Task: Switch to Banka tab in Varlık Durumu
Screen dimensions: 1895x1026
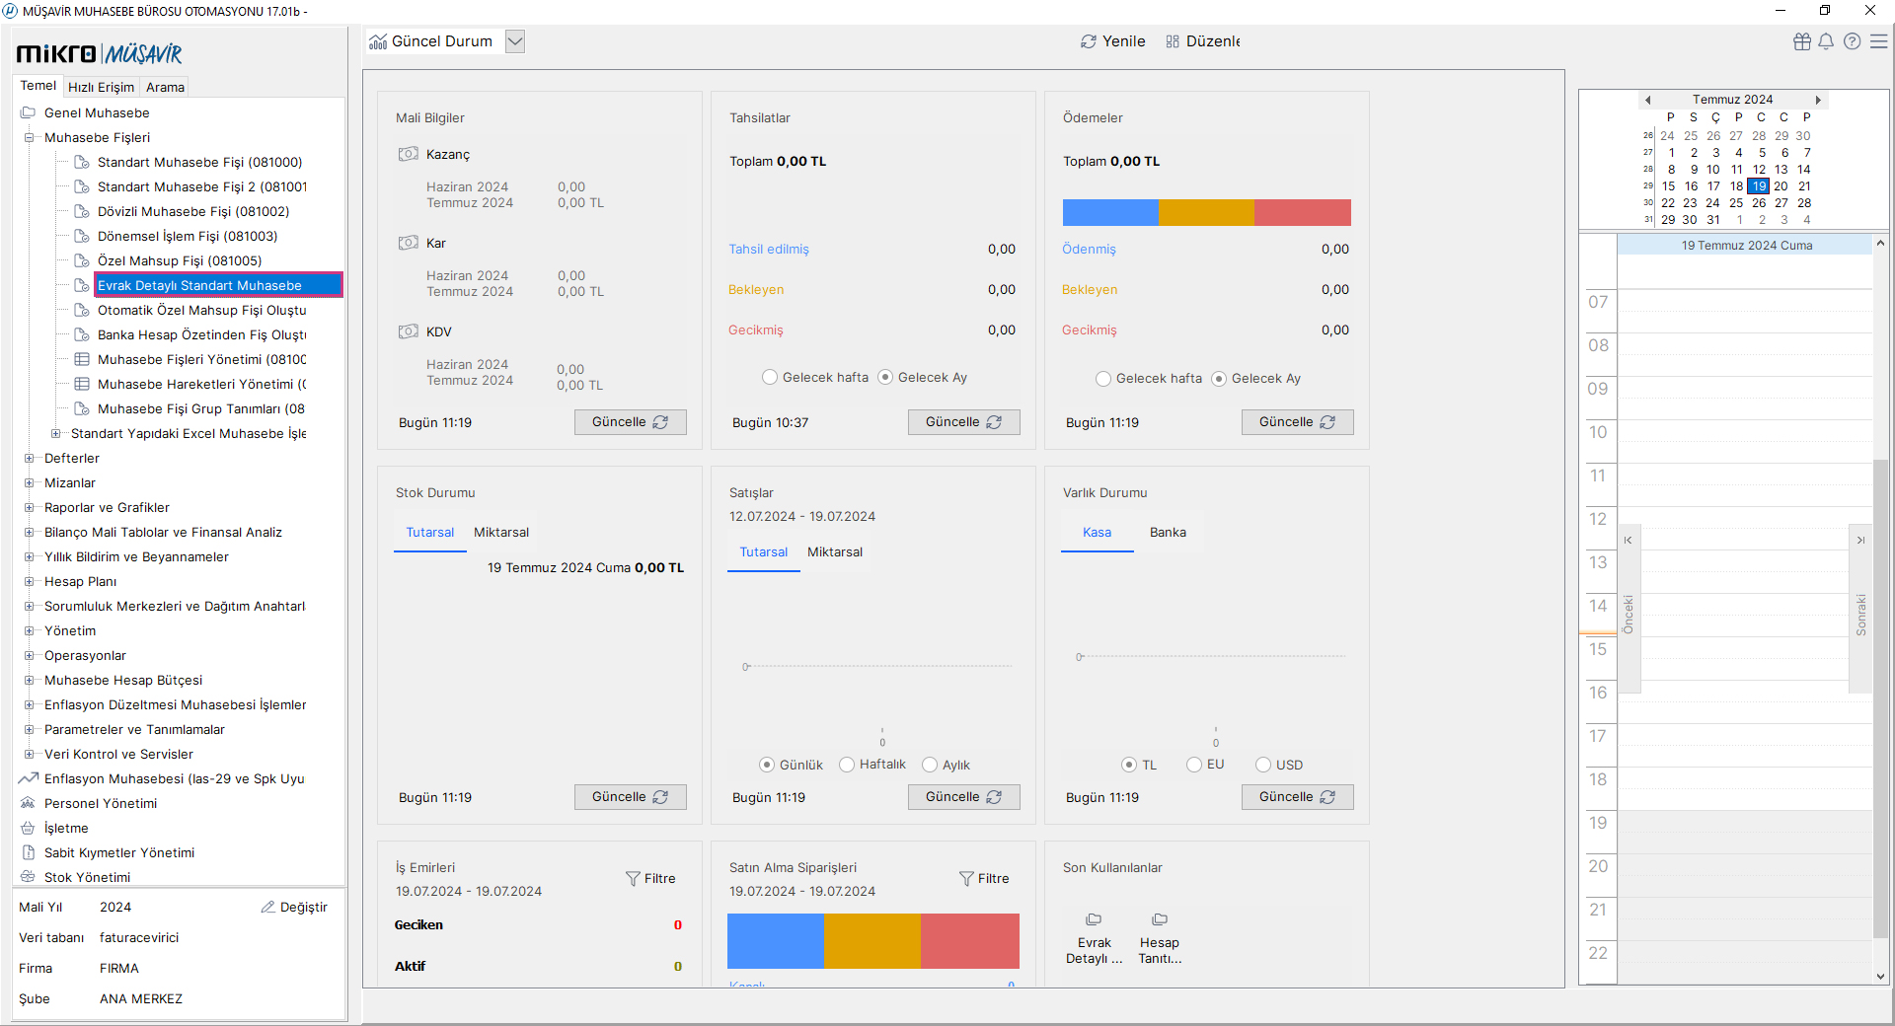Action: pos(1168,532)
